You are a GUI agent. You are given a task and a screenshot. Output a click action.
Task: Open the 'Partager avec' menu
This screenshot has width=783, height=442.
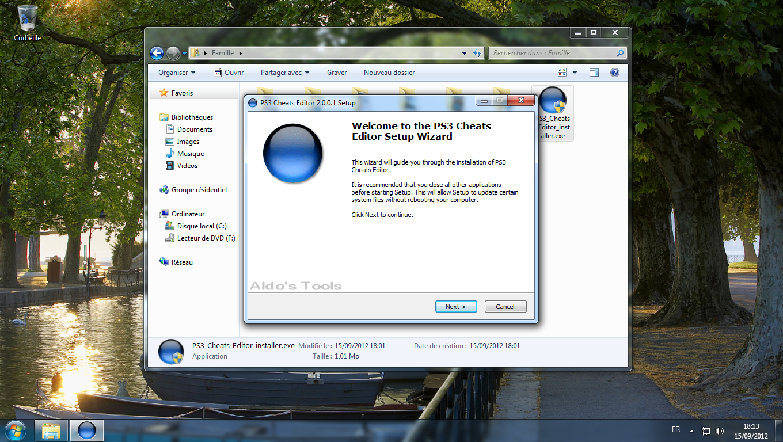[285, 73]
